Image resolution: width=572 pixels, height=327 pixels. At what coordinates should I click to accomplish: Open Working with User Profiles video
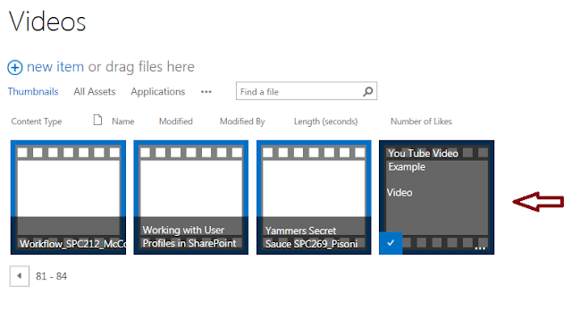(x=191, y=197)
